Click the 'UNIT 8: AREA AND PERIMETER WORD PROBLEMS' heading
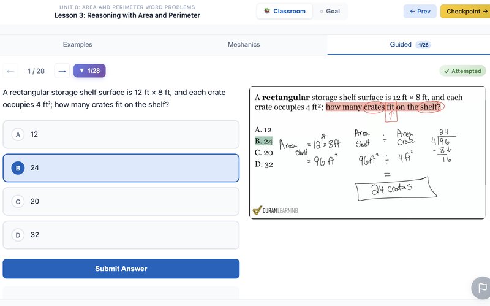 (x=127, y=7)
